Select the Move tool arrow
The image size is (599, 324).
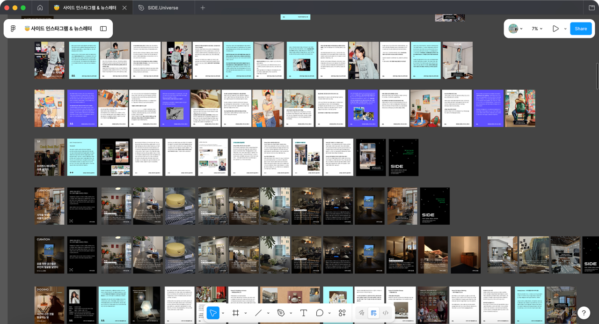(x=213, y=313)
